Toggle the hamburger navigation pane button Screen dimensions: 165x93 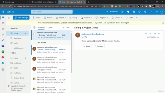click(9, 18)
